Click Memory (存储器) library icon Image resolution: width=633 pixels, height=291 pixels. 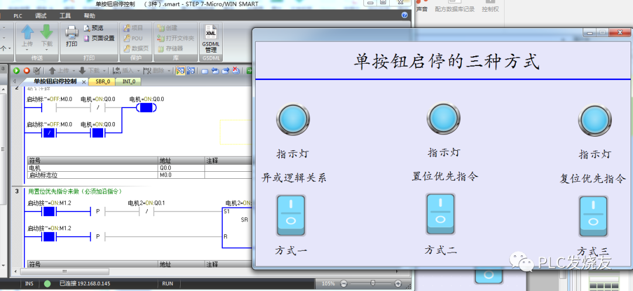pos(161,49)
